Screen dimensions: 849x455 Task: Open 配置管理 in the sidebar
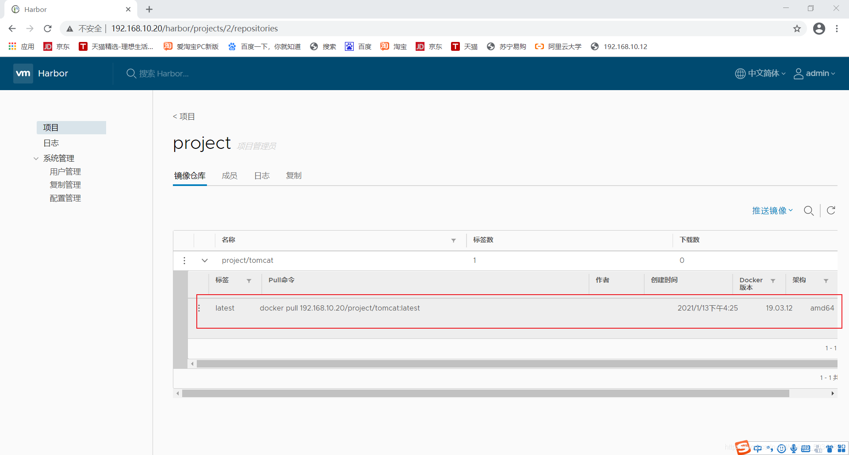coord(65,198)
